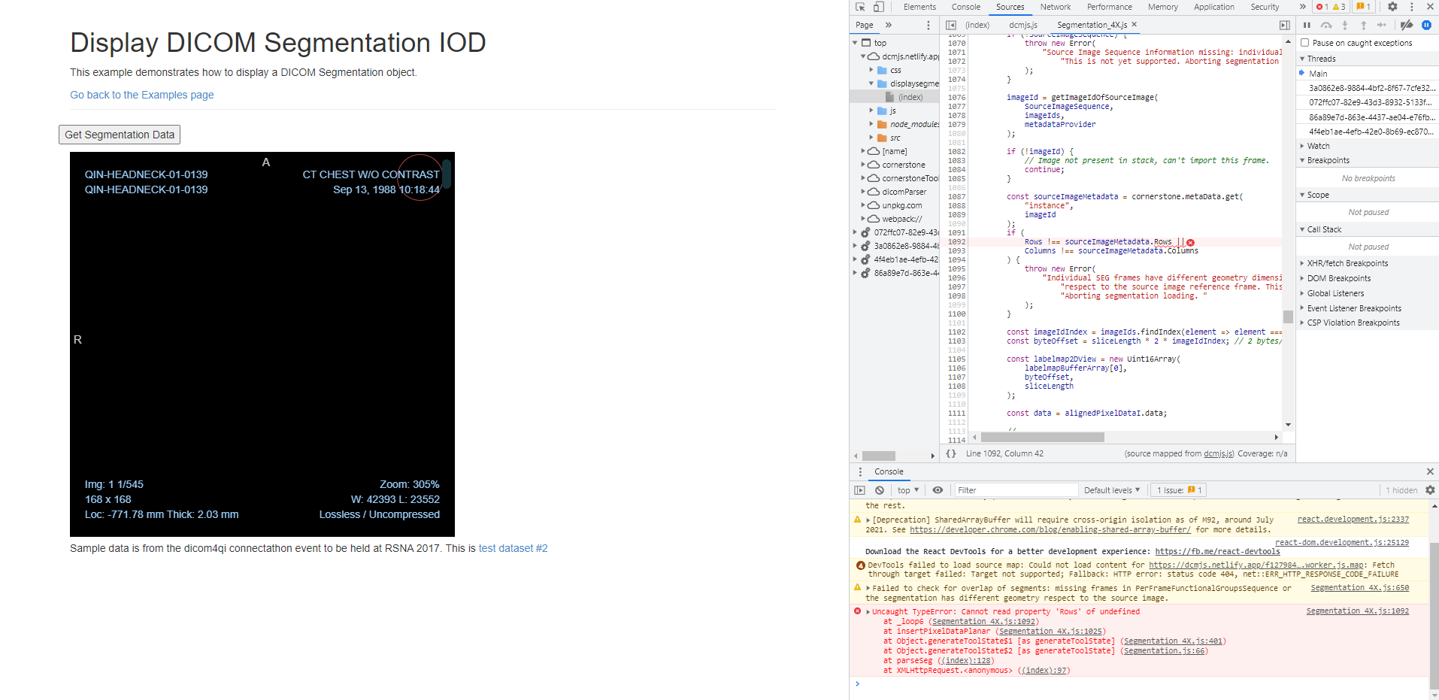Image resolution: width=1439 pixels, height=700 pixels.
Task: Switch to the Network panel
Action: click(1056, 7)
